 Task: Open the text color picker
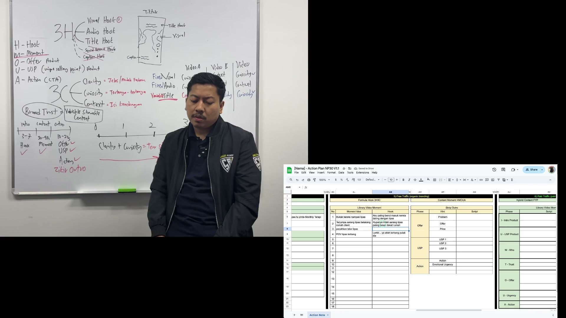[x=421, y=180]
